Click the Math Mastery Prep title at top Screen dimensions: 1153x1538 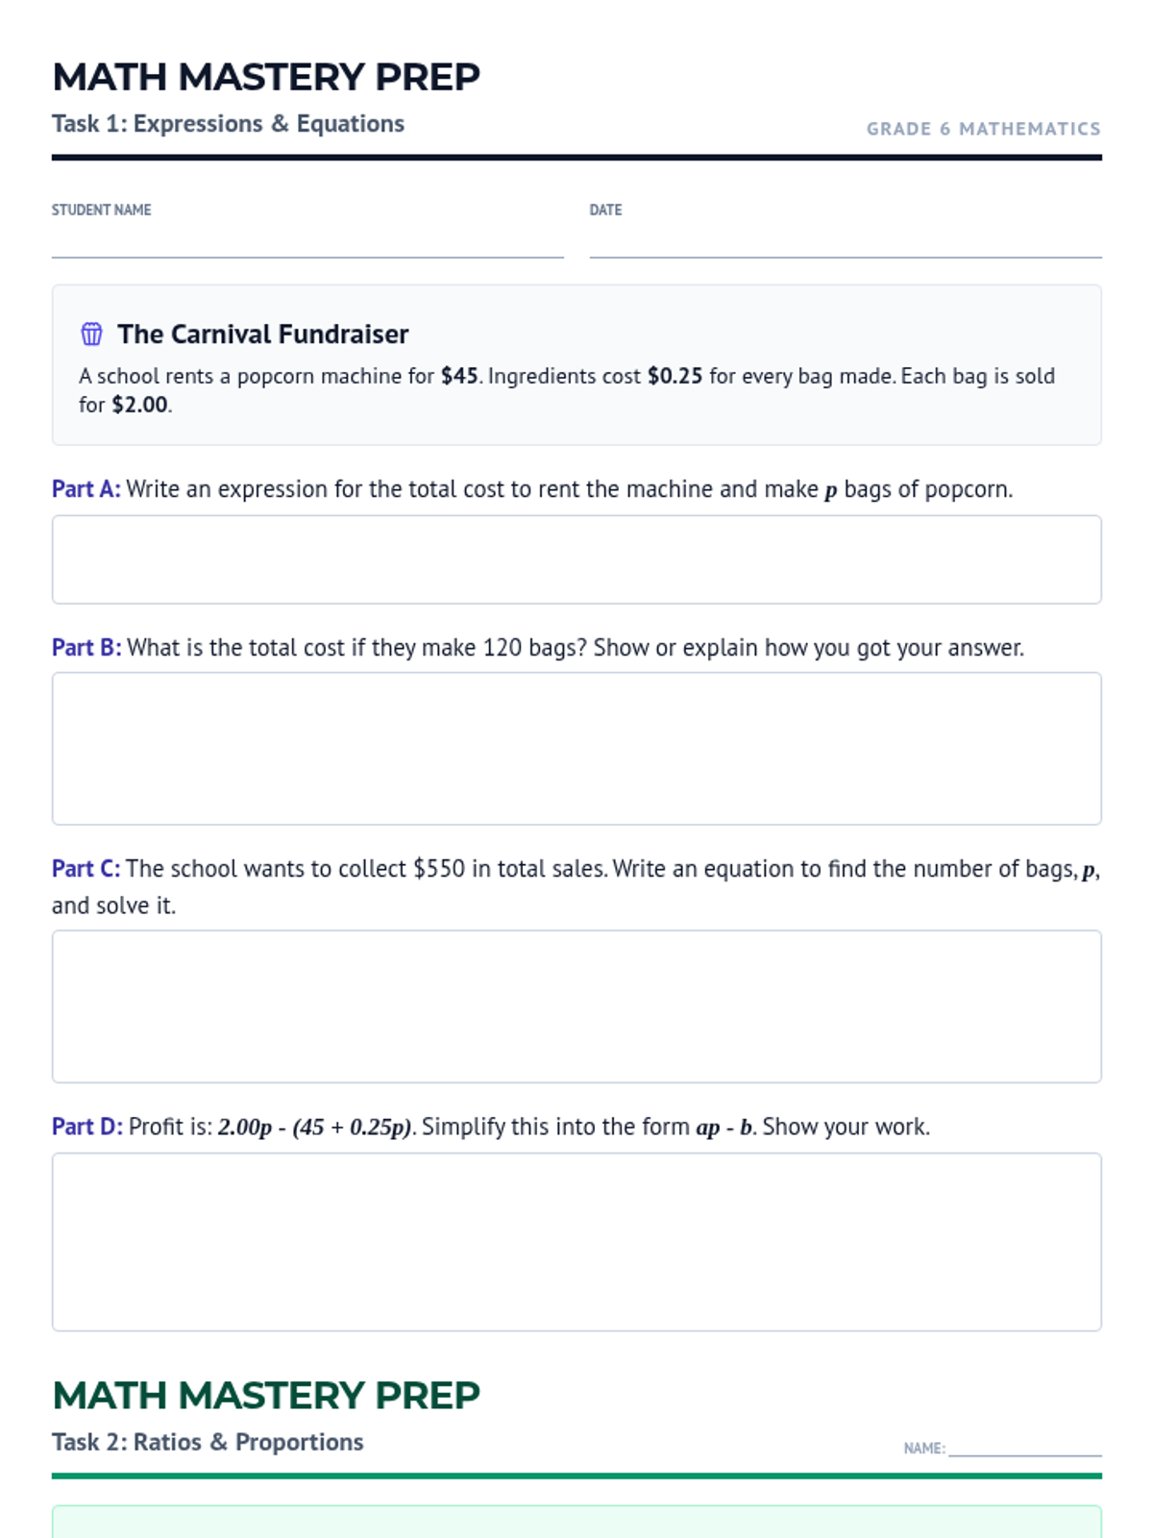pos(266,77)
